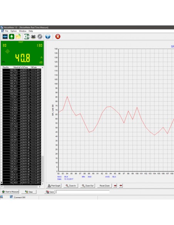Click the red X exit icon
Image resolution: width=174 pixels, height=225 pixels.
(x=58, y=37)
